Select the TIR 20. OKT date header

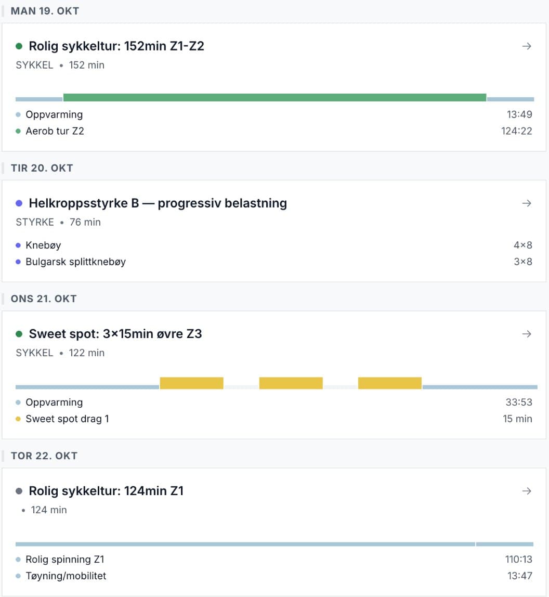point(42,168)
